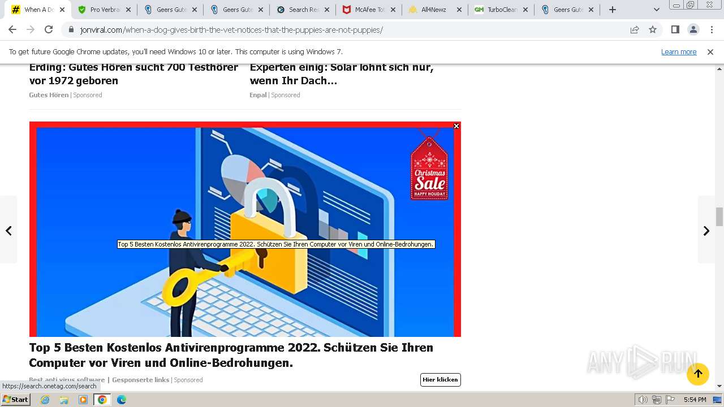
Task: Click the Chrome taskbar icon
Action: (102, 400)
